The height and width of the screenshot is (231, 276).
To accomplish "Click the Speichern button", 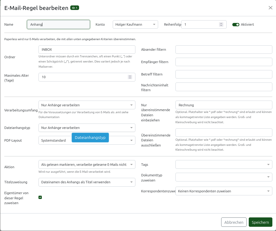I will 260,222.
